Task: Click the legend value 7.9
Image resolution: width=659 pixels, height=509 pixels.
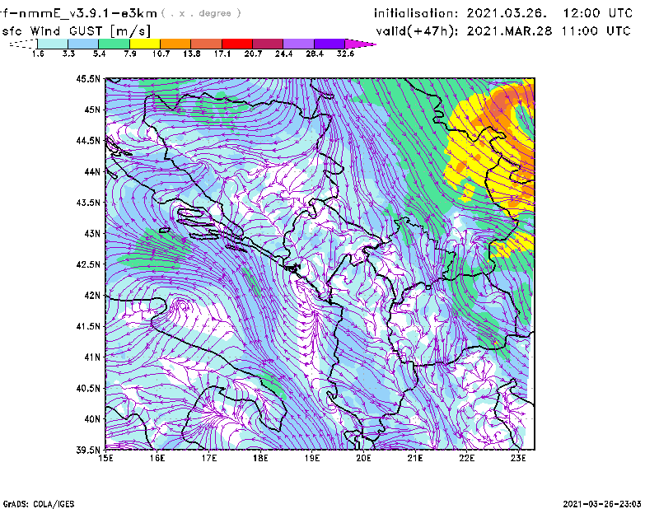Action: pyautogui.click(x=130, y=54)
